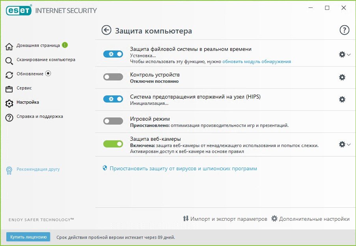Open gear settings for Контроль устройств
356x246 pixels.
(342, 77)
